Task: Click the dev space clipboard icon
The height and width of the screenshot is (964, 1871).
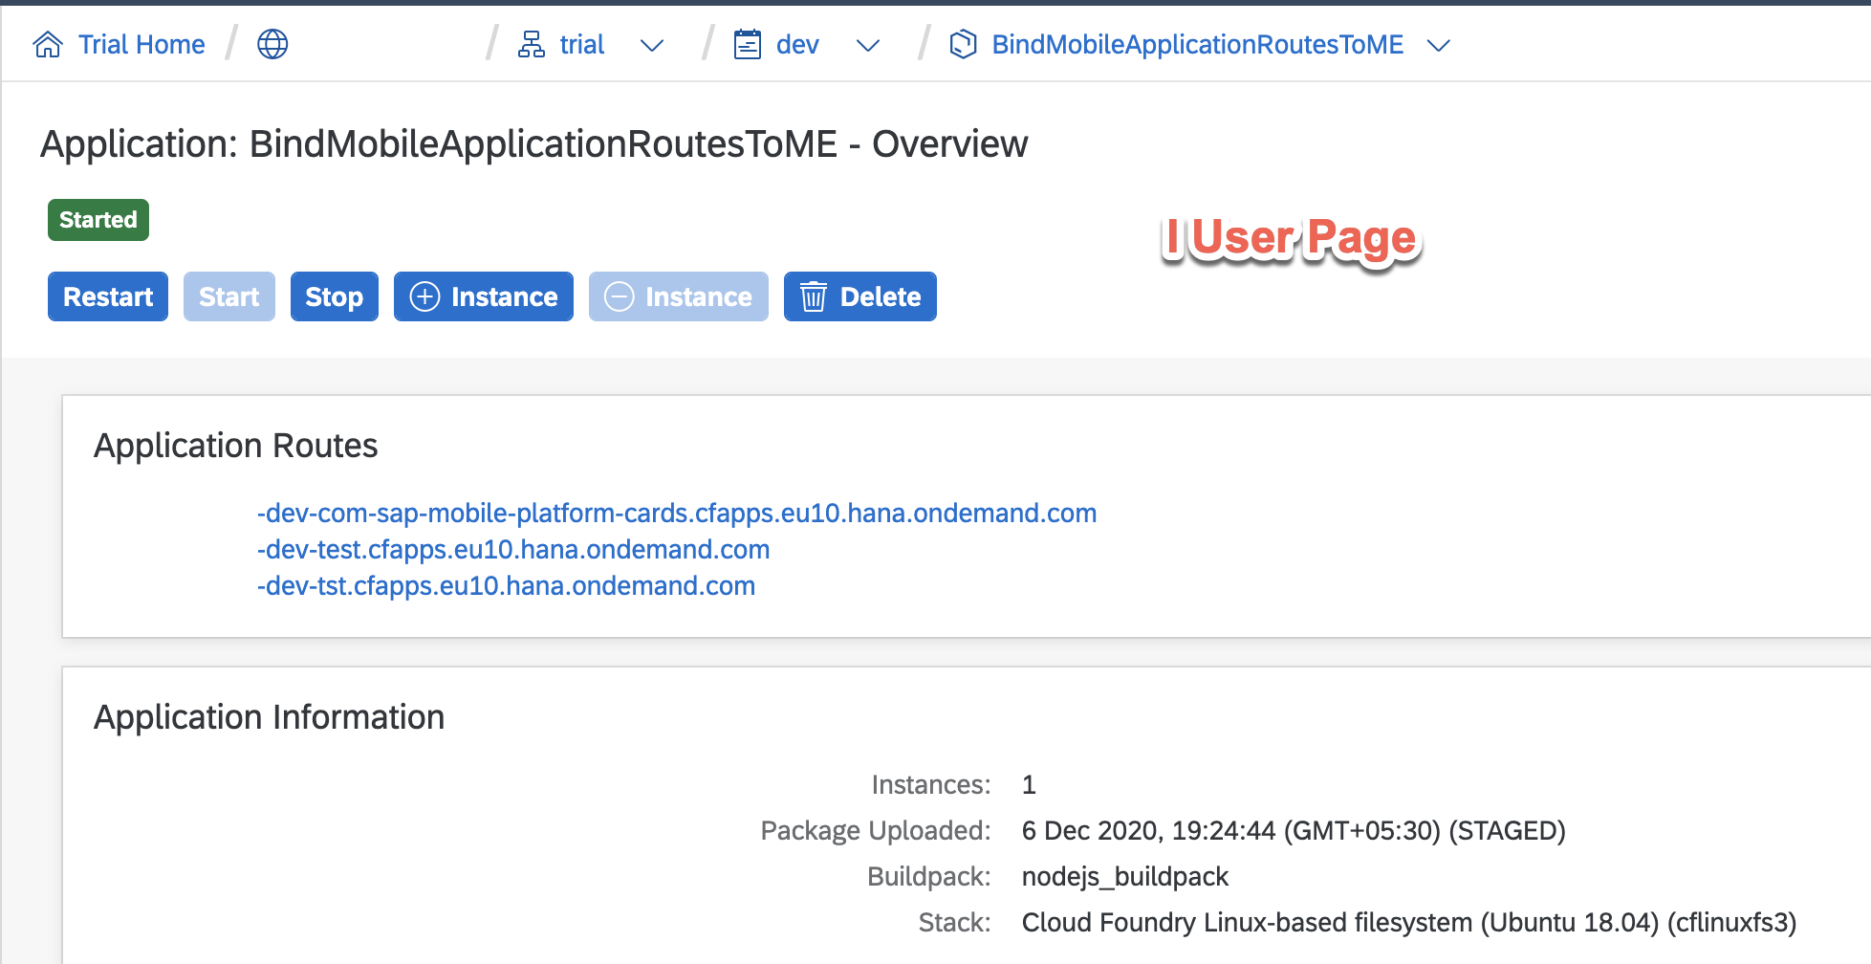Action: point(747,45)
